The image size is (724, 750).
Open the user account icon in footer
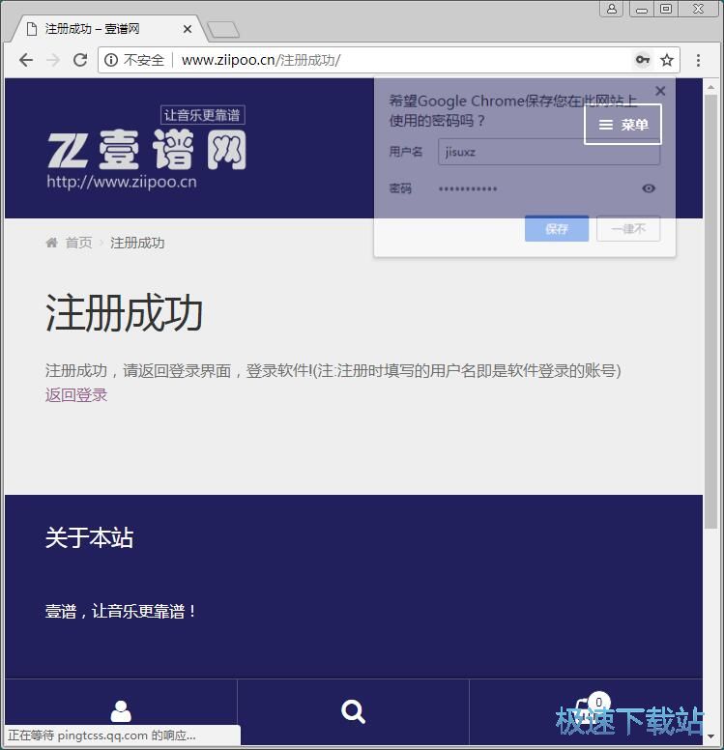(121, 711)
